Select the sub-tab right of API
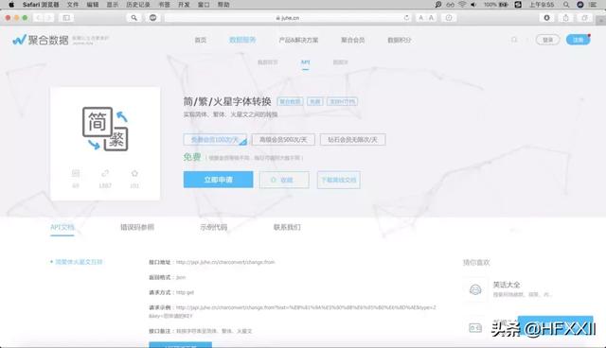Image resolution: width=606 pixels, height=348 pixels. click(x=341, y=62)
